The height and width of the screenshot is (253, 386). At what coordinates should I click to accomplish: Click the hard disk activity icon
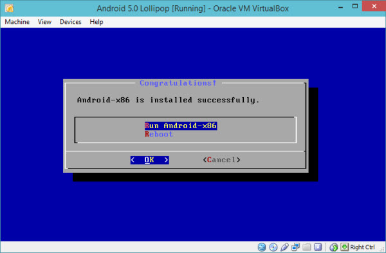click(262, 247)
